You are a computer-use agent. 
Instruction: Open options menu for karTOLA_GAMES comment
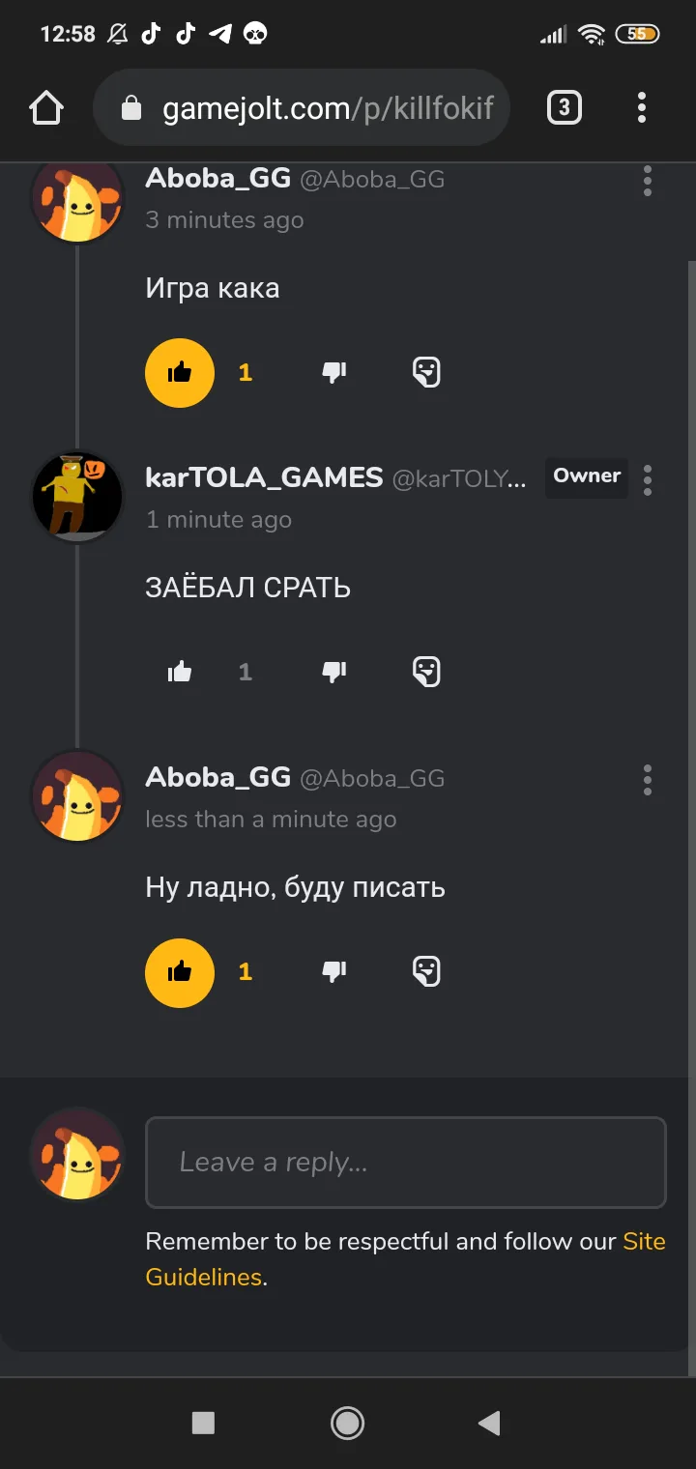point(647,479)
